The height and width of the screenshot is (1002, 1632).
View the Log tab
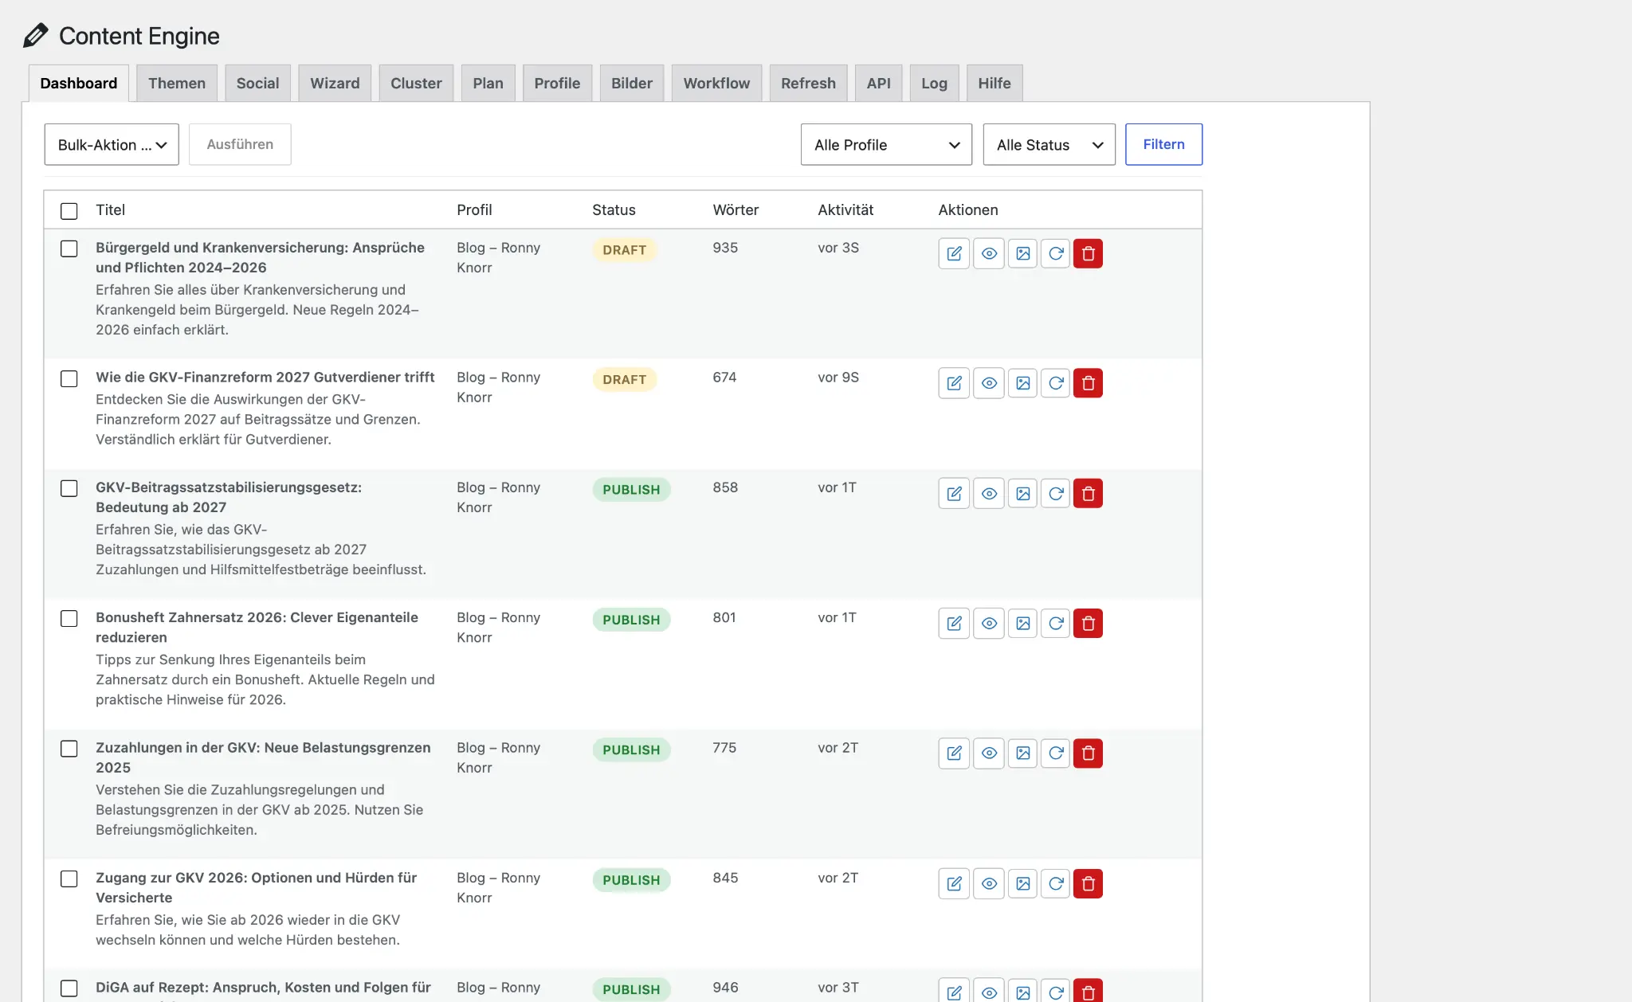(934, 83)
